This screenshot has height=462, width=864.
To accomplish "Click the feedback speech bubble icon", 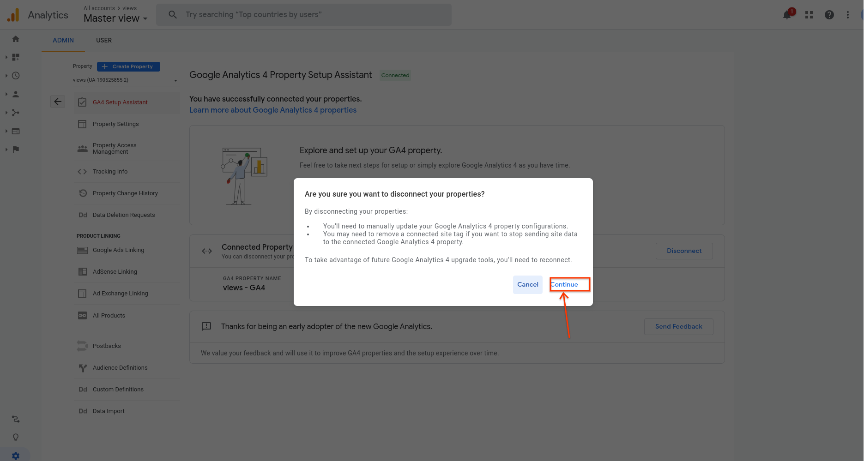I will (206, 327).
